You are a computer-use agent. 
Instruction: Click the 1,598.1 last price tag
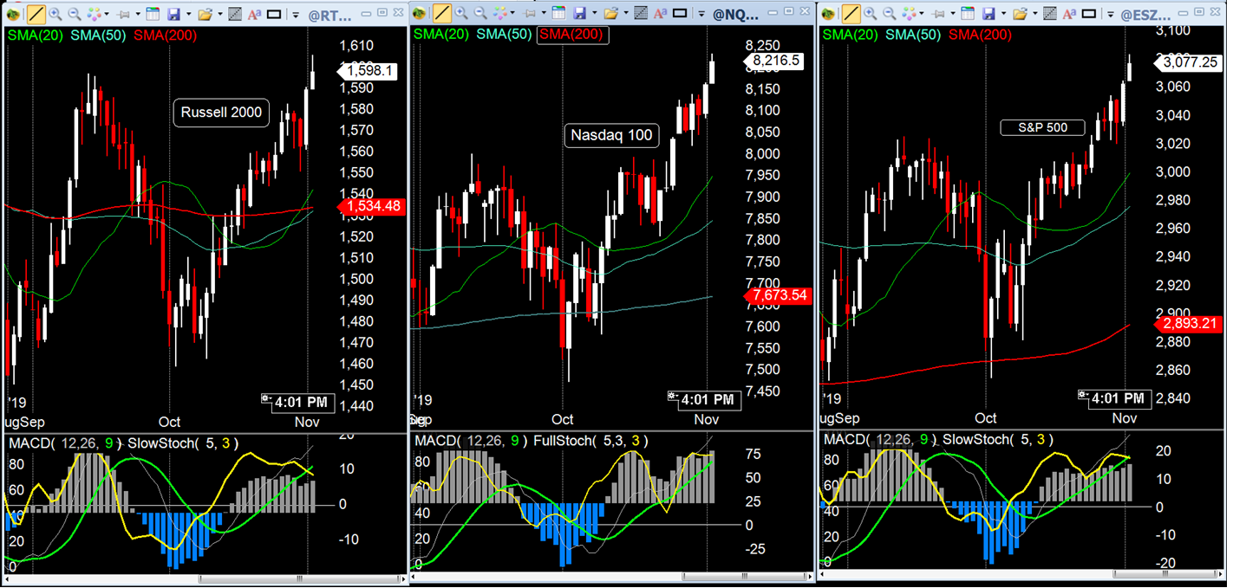click(x=369, y=71)
